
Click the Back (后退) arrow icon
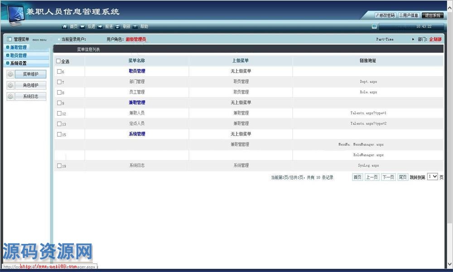[82, 27]
